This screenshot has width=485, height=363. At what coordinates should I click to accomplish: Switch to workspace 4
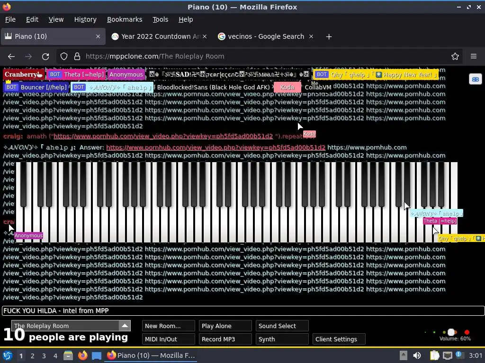[55, 356]
